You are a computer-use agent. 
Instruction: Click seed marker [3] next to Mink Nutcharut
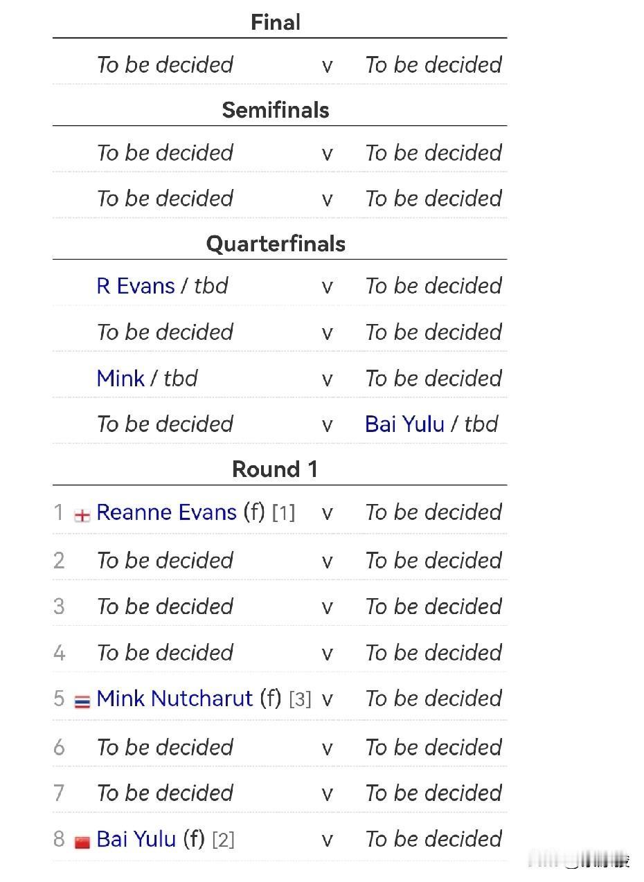click(300, 699)
